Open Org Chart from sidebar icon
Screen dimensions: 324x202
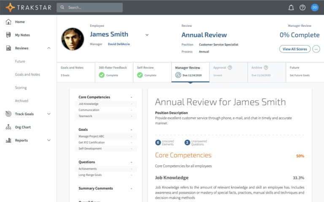pos(8,127)
